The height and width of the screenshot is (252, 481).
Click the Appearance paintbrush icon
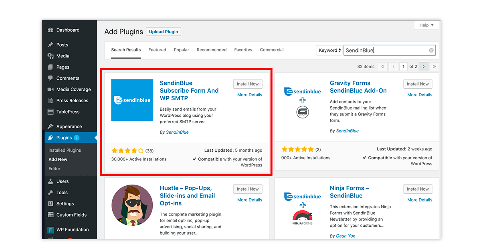pos(51,126)
